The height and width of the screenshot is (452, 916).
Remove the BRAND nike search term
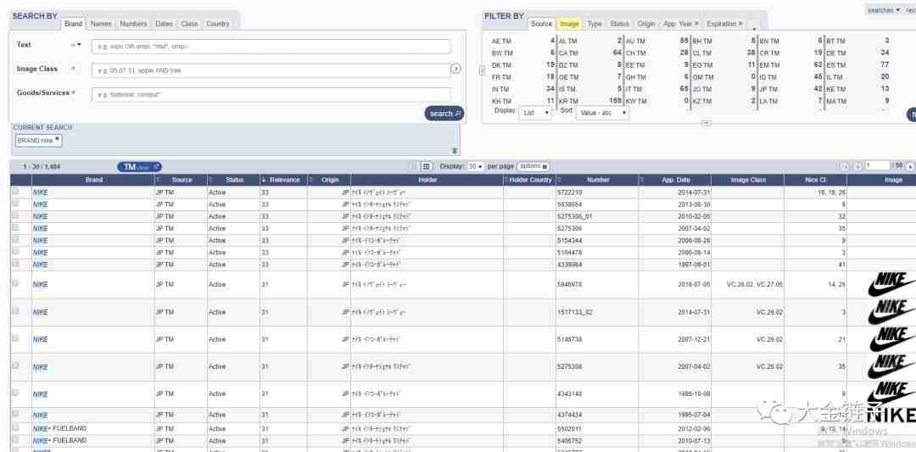pyautogui.click(x=58, y=140)
